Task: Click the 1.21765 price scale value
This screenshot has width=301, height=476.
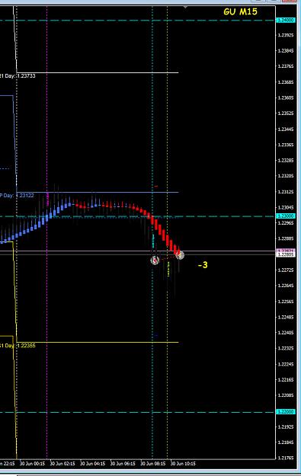Action: coord(286,458)
